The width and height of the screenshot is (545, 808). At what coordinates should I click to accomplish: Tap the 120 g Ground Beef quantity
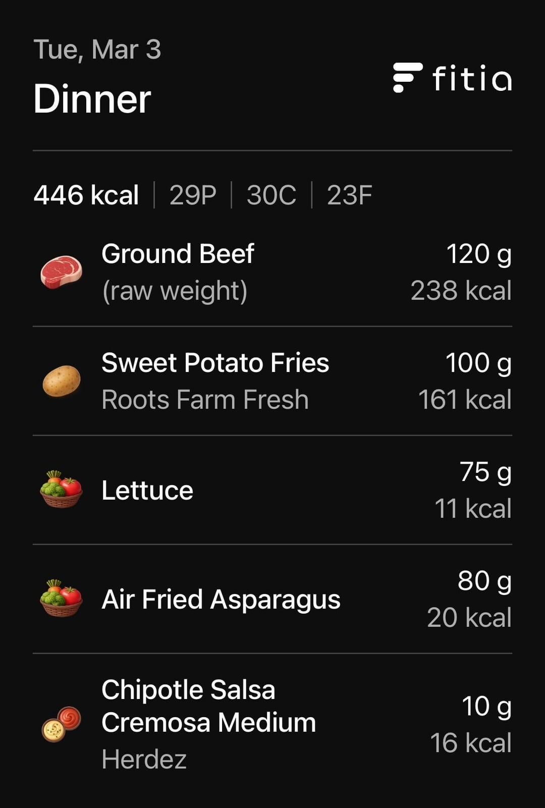[478, 254]
